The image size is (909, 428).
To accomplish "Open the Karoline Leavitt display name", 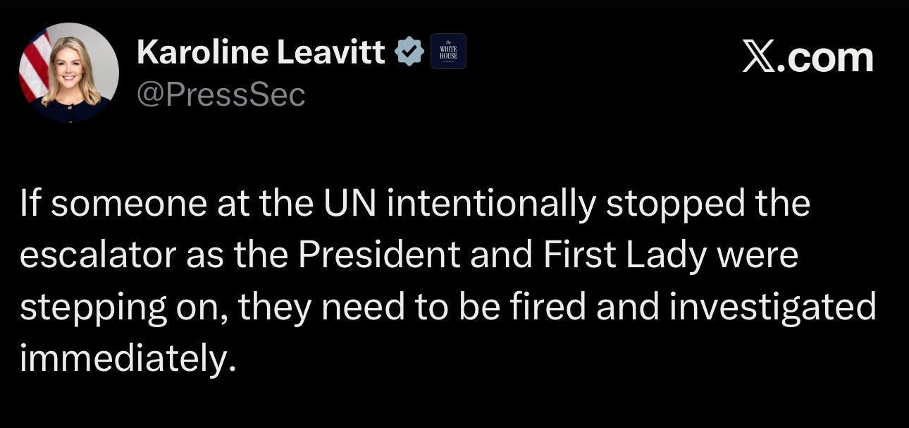I will tap(261, 51).
